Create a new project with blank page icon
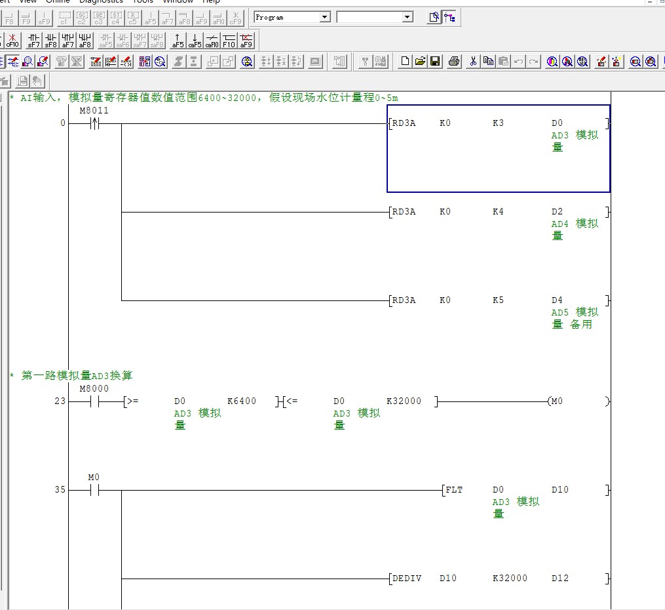The width and height of the screenshot is (665, 610). click(x=405, y=62)
